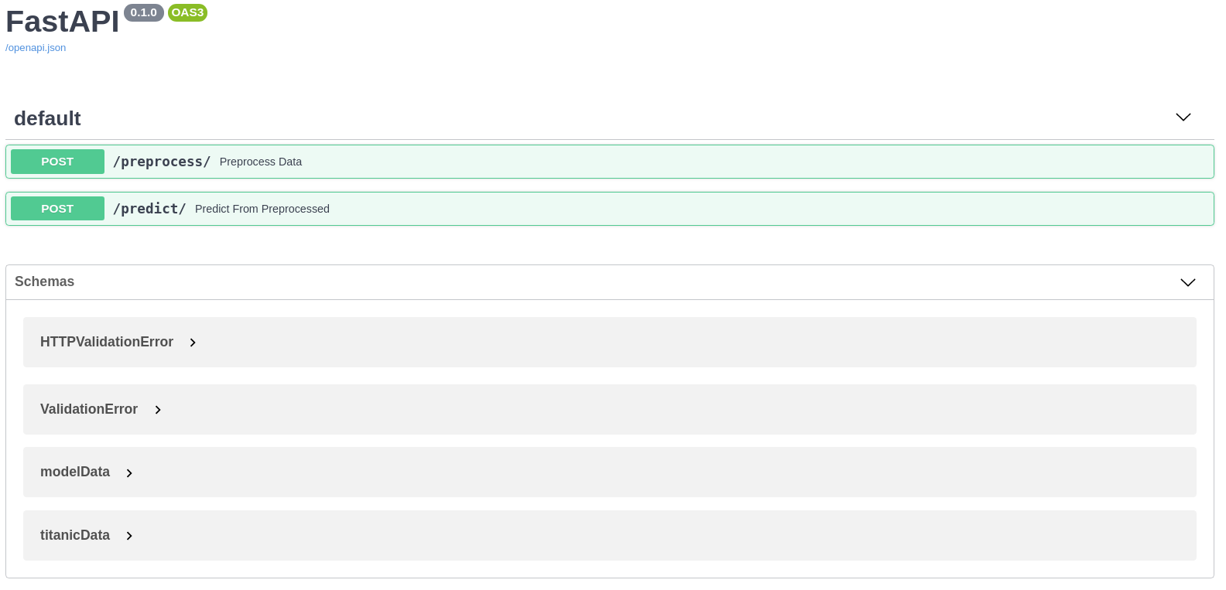This screenshot has height=590, width=1226.
Task: Click the titanicData schema name
Action: coord(75,535)
